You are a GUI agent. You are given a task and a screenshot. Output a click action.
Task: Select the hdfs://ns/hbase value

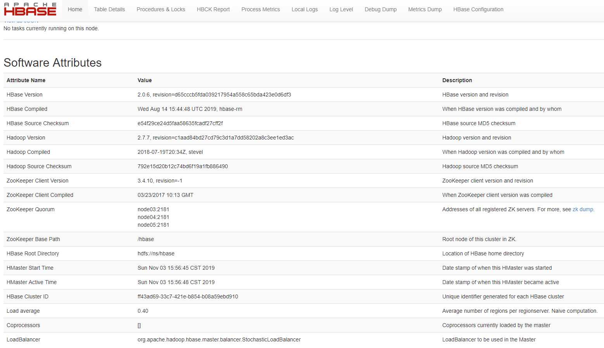tap(156, 253)
